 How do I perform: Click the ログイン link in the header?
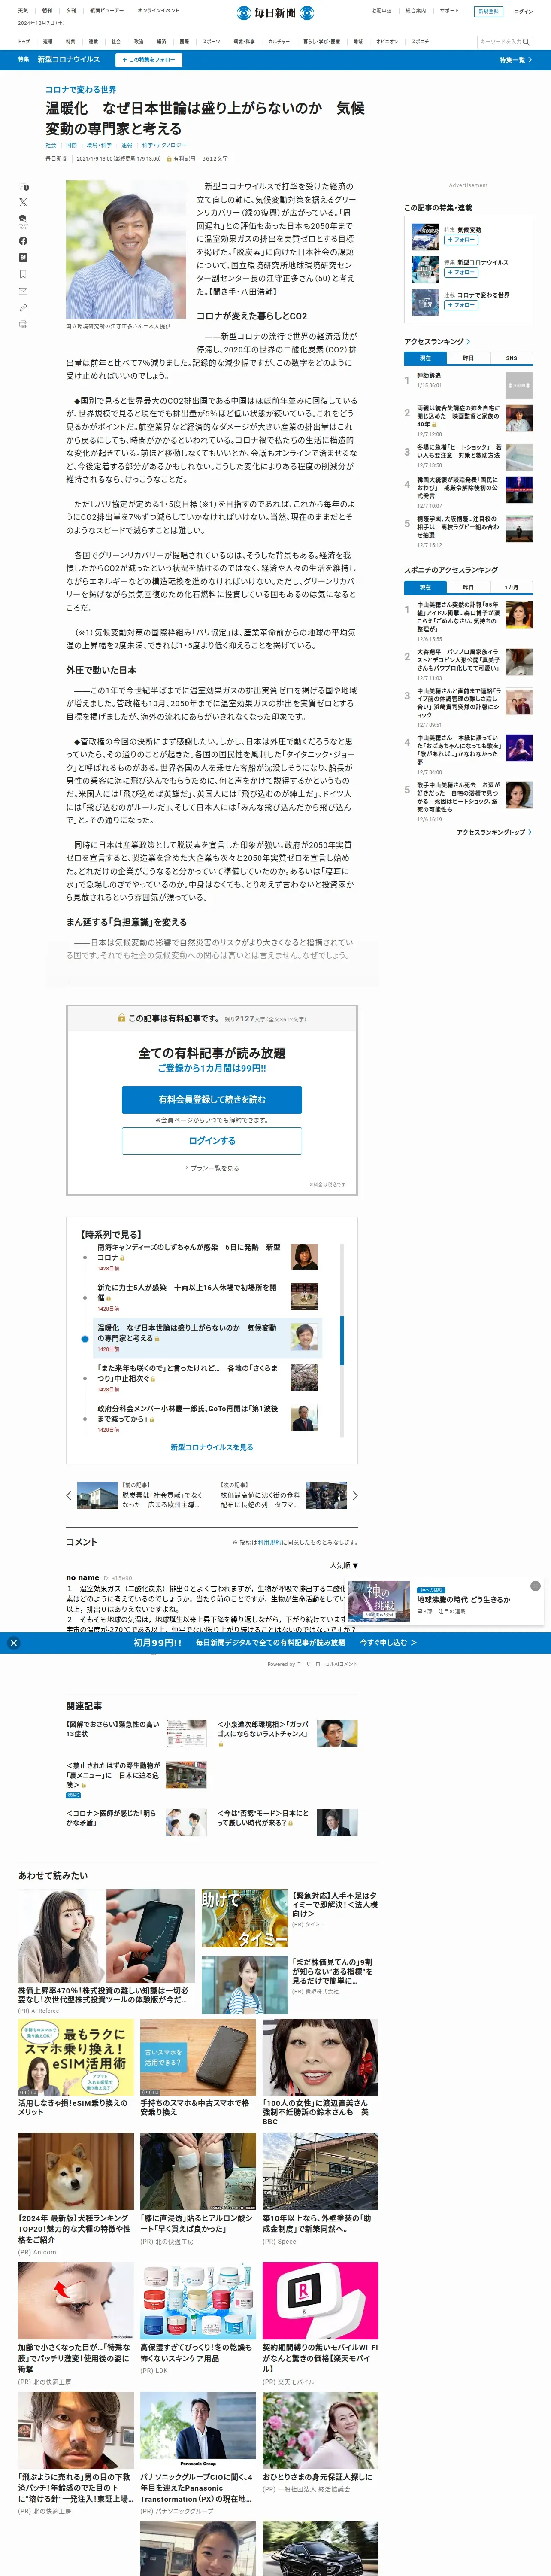(x=523, y=12)
